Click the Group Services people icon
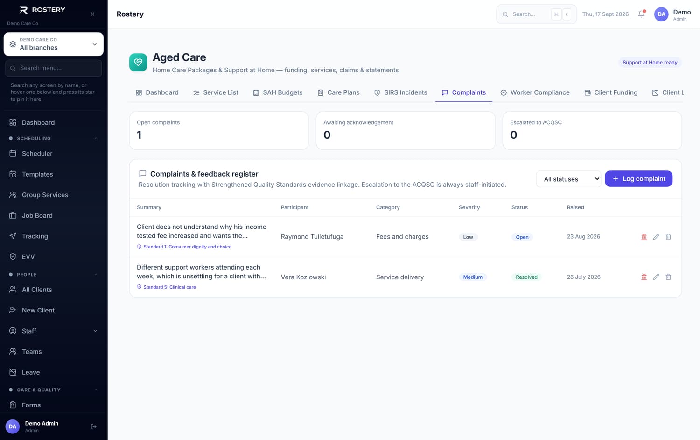 [13, 195]
